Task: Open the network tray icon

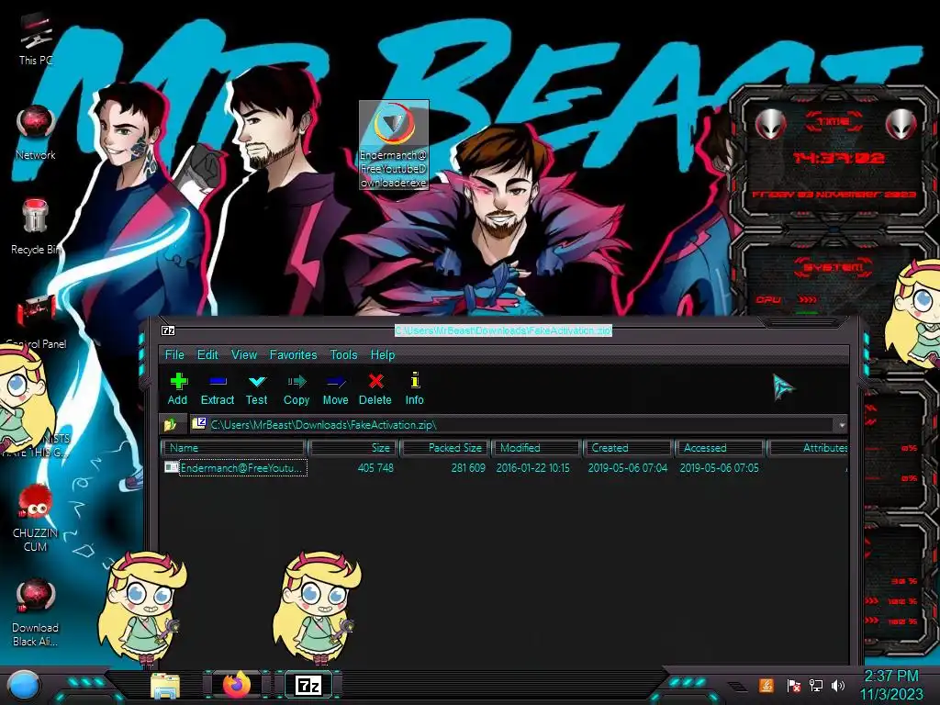Action: point(816,685)
